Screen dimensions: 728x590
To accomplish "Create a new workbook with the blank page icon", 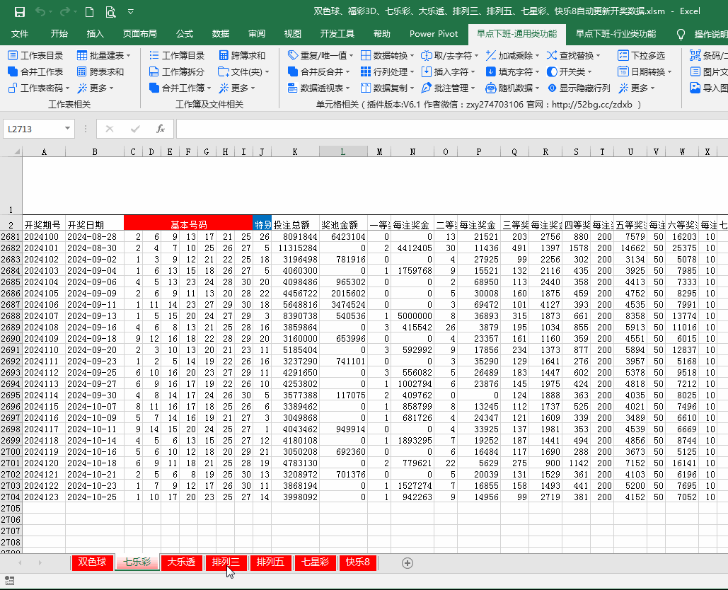I will 89,11.
